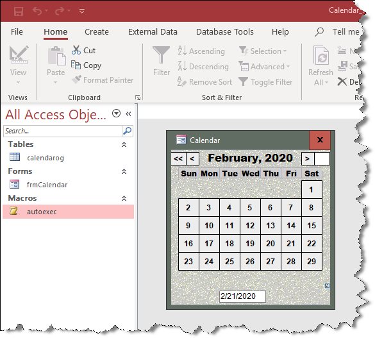The height and width of the screenshot is (338, 375).
Task: Sort Descending
Action: point(203,66)
